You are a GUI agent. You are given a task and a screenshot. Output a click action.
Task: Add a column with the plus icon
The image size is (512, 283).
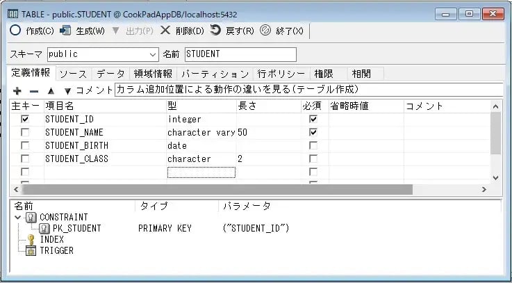tap(17, 90)
